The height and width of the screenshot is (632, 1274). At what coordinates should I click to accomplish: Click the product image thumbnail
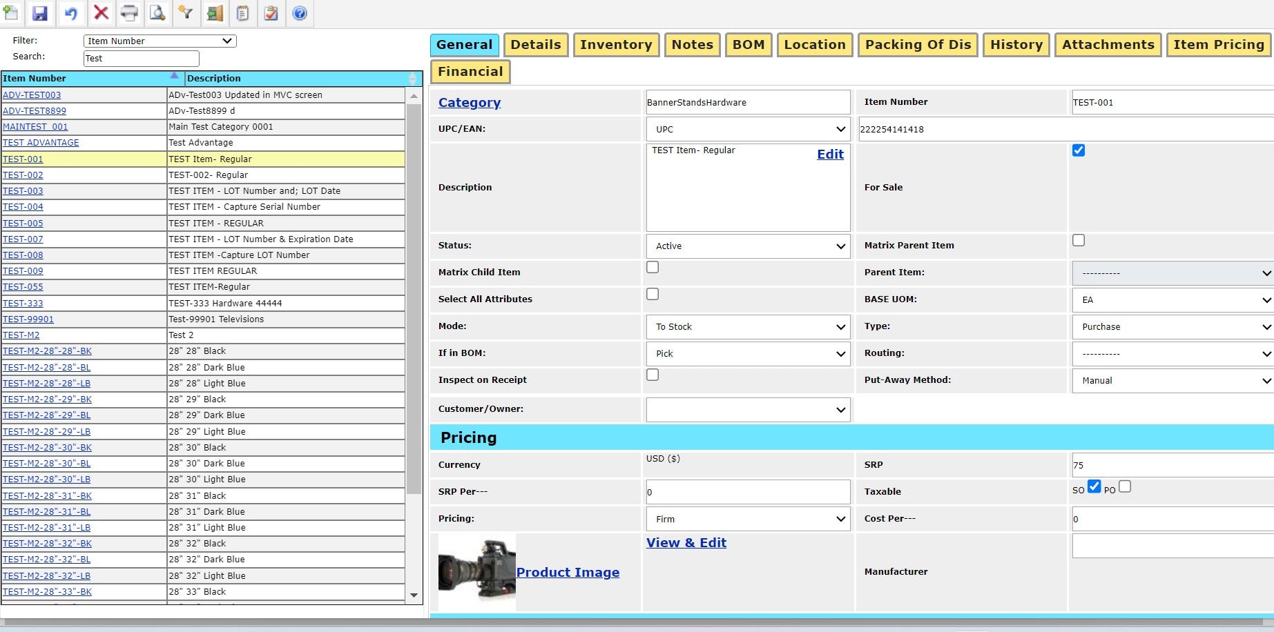coord(476,572)
